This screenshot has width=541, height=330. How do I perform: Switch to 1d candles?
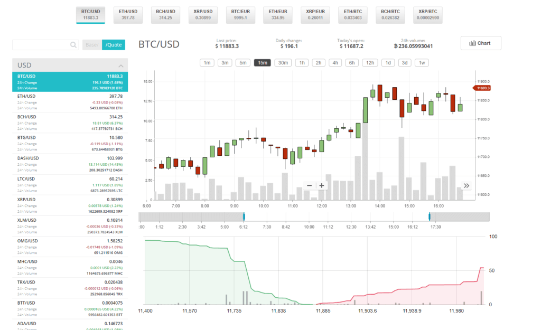point(388,63)
